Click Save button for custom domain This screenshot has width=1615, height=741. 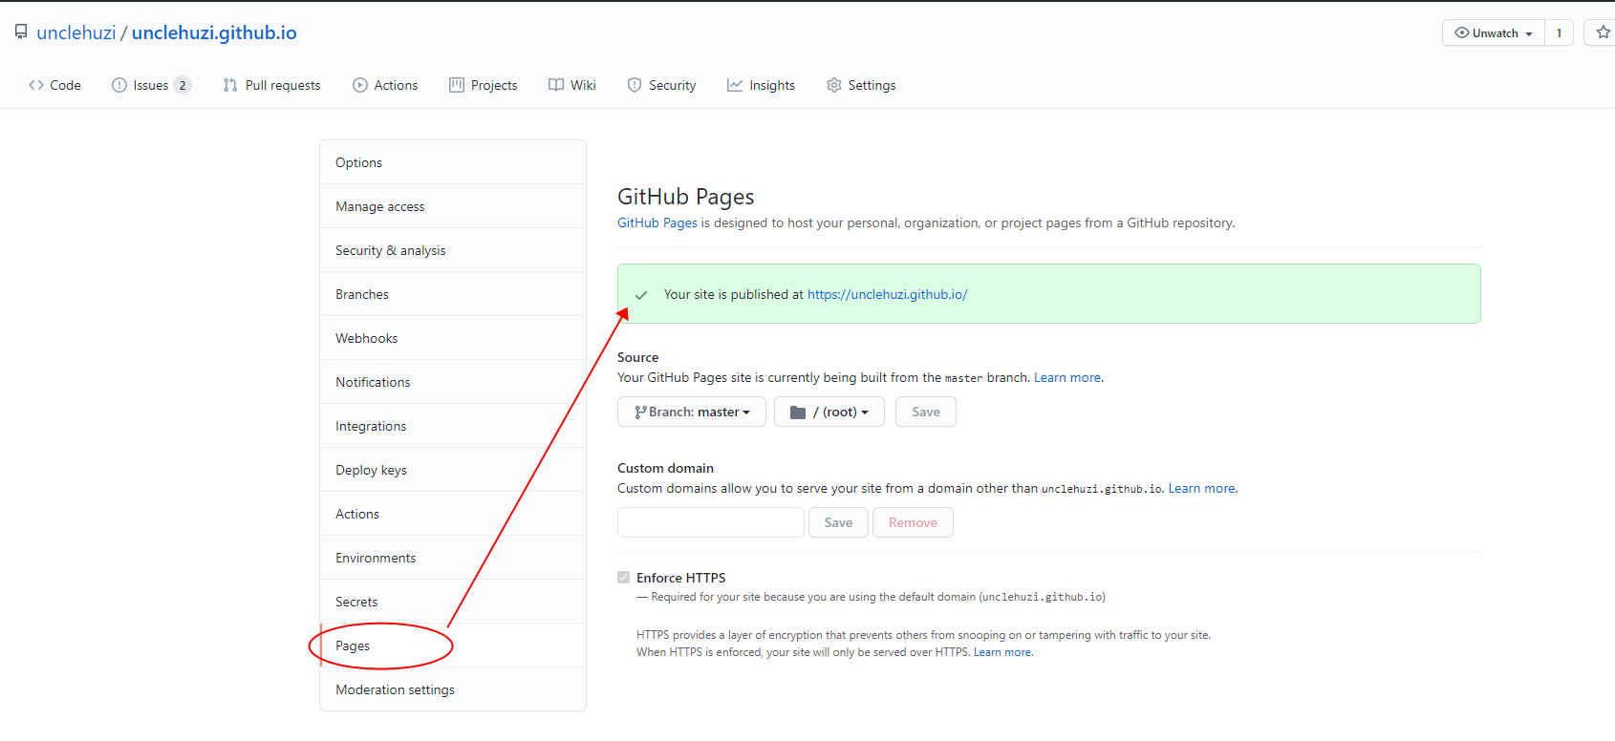tap(838, 522)
